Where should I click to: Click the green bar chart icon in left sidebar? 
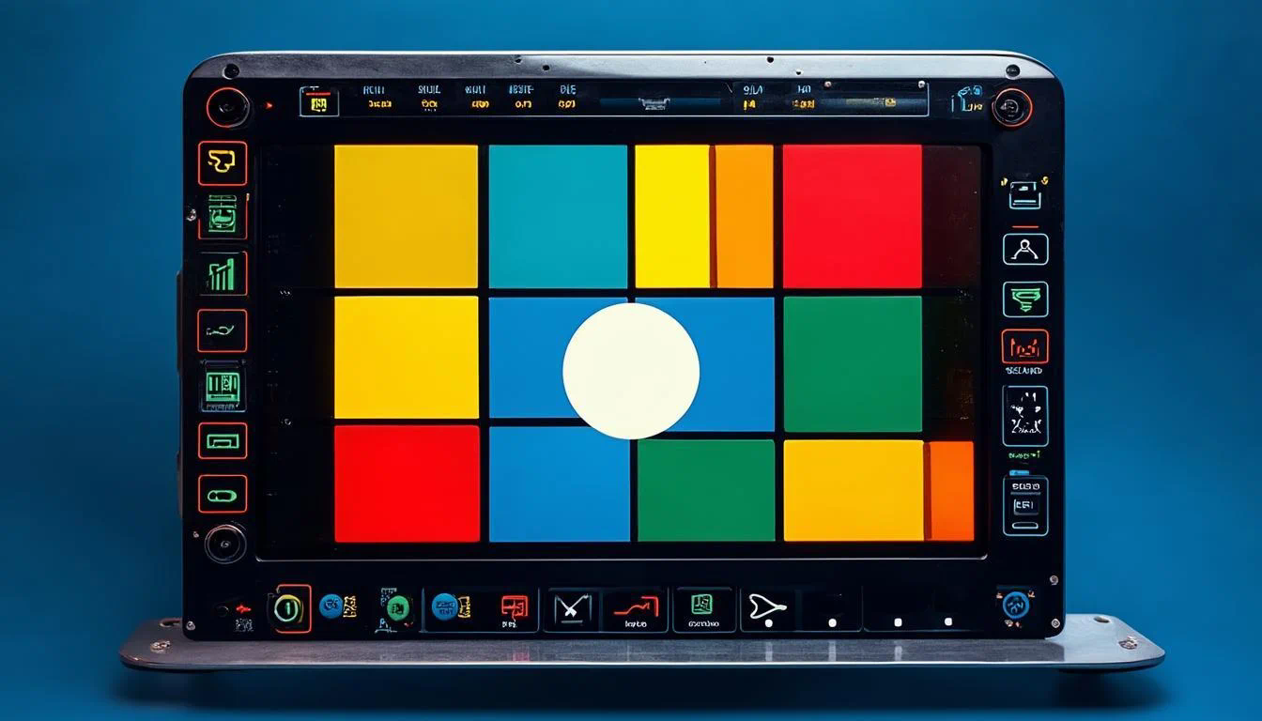click(223, 274)
